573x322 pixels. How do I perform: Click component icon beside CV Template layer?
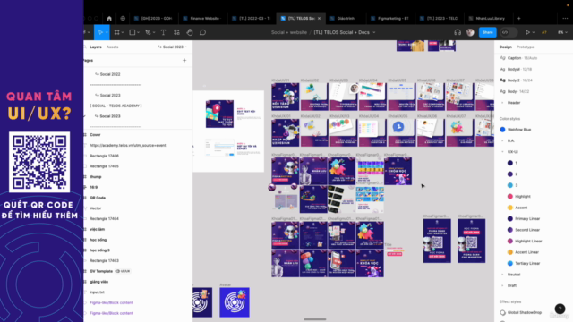pyautogui.click(x=118, y=271)
